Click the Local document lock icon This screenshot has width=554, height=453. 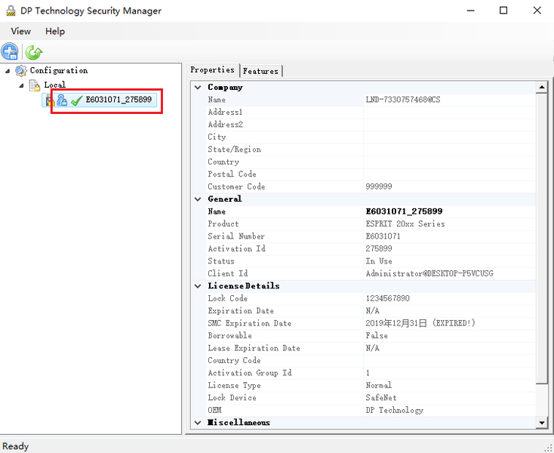35,85
